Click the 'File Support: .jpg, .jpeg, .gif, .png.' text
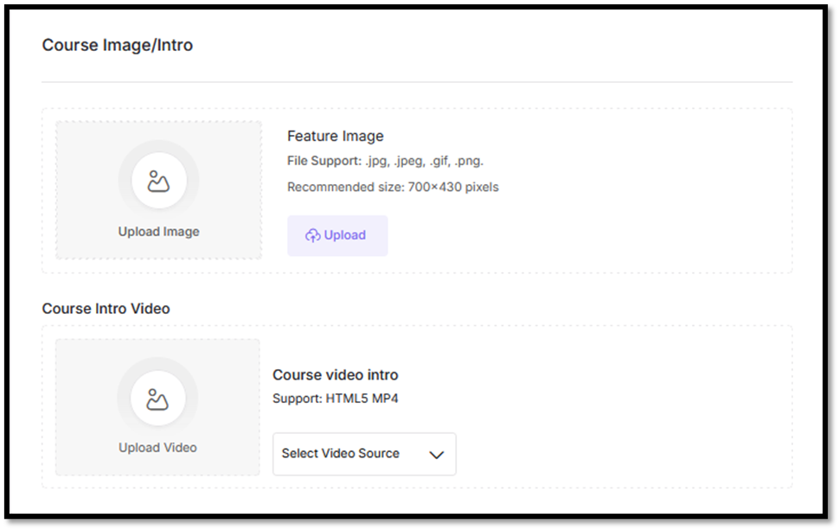 [x=385, y=162]
